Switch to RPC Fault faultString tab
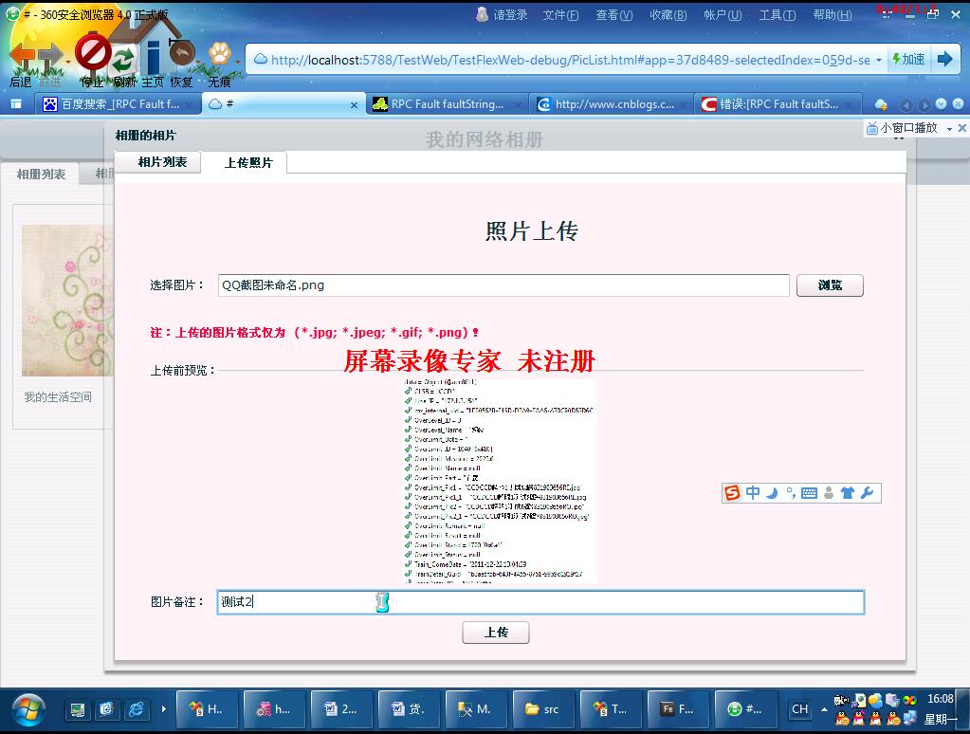This screenshot has width=970, height=734. pyautogui.click(x=447, y=104)
